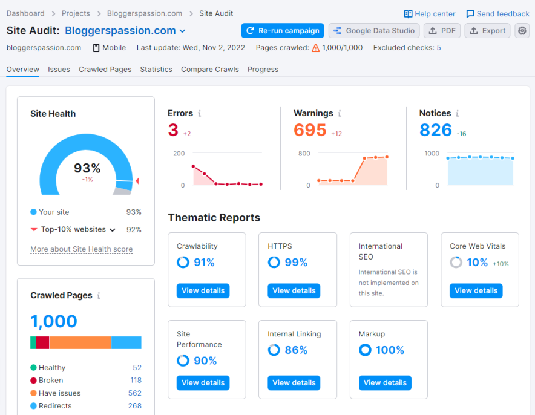View details for Site Performance
The image size is (535, 415).
pyautogui.click(x=203, y=383)
